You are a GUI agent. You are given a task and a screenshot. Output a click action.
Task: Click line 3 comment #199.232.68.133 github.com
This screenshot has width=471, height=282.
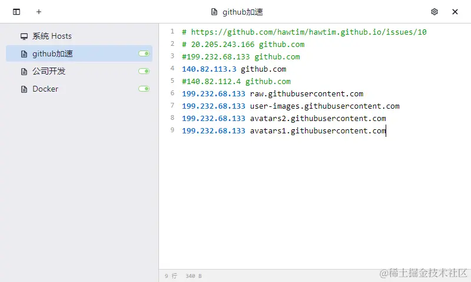click(x=241, y=56)
